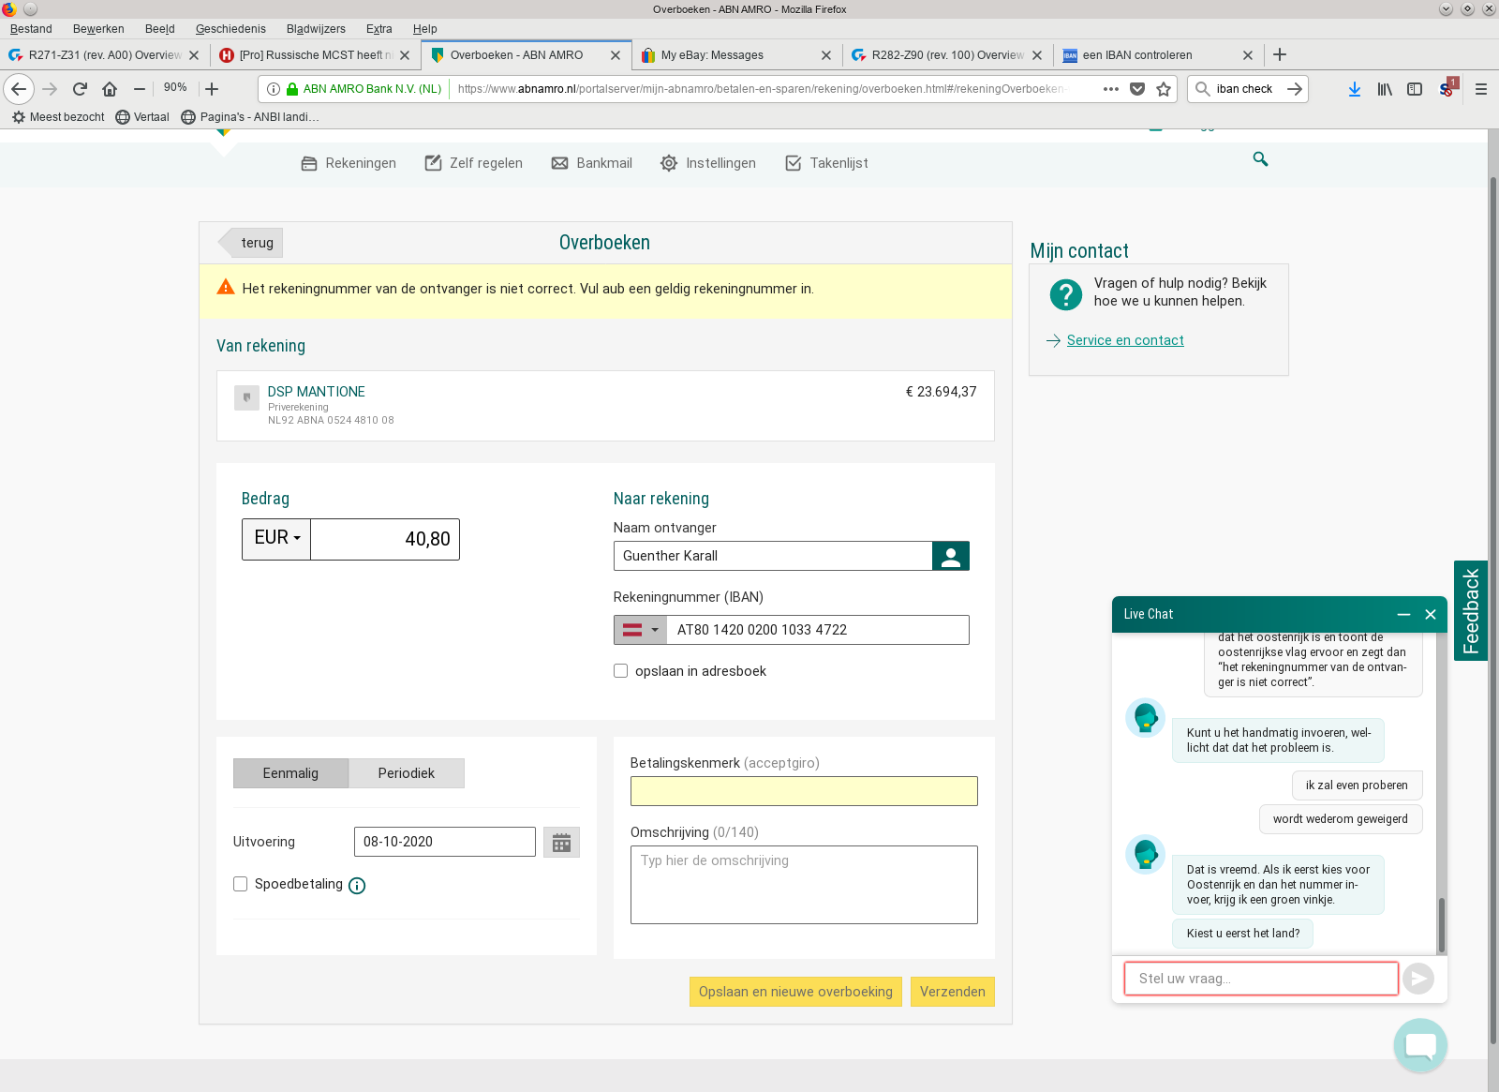
Task: Click the Firefox downloads arrow icon
Action: click(x=1354, y=89)
